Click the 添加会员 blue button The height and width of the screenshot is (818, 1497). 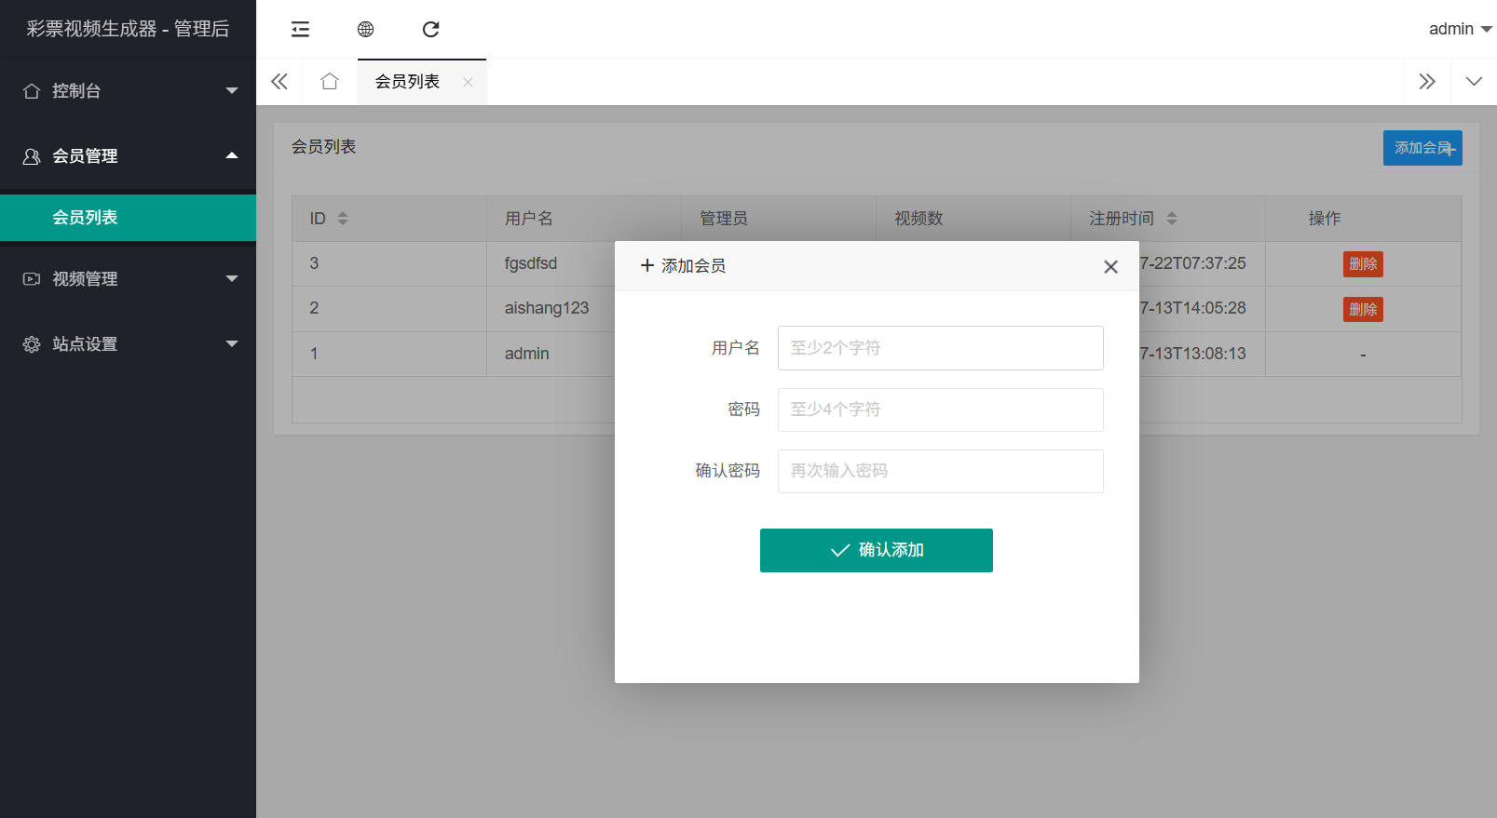tap(1422, 148)
